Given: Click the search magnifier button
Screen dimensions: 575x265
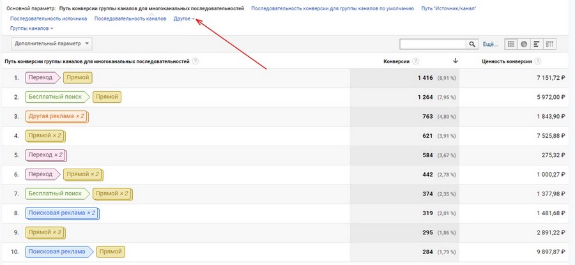Looking at the screenshot, I should coord(472,44).
